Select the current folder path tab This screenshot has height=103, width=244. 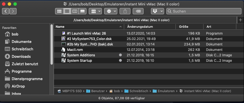point(121,20)
